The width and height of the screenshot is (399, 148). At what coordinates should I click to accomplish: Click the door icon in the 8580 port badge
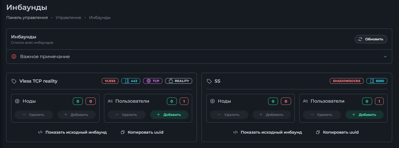pyautogui.click(x=372, y=81)
